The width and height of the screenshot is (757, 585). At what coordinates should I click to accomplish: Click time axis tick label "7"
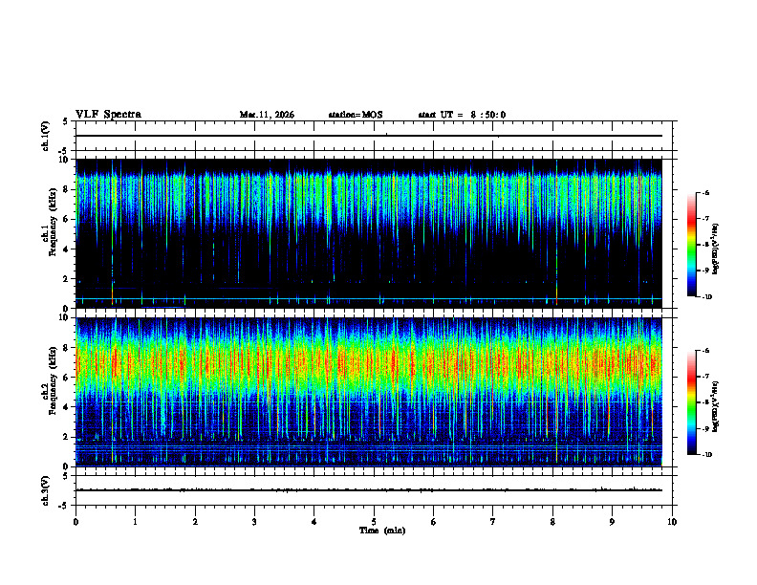(x=493, y=522)
